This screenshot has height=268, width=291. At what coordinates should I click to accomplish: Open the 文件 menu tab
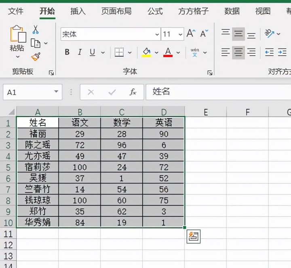[x=16, y=11]
